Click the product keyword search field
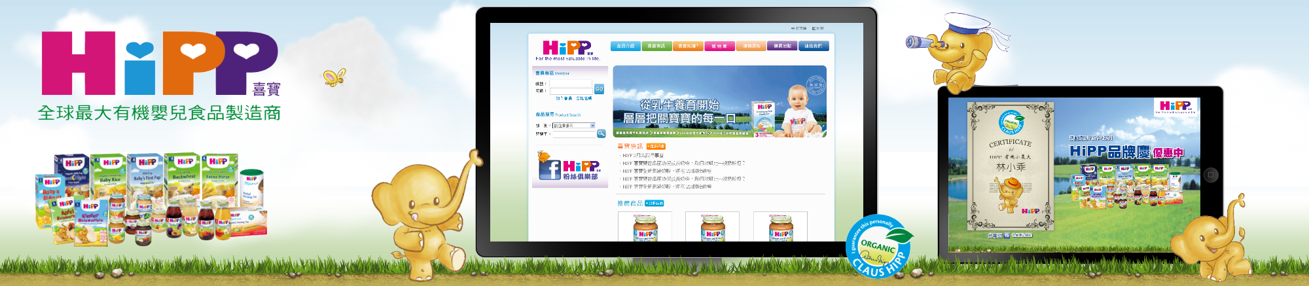This screenshot has height=286, width=1309. click(574, 134)
